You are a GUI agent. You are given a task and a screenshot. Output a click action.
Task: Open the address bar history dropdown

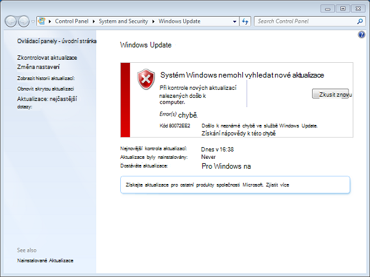point(234,22)
